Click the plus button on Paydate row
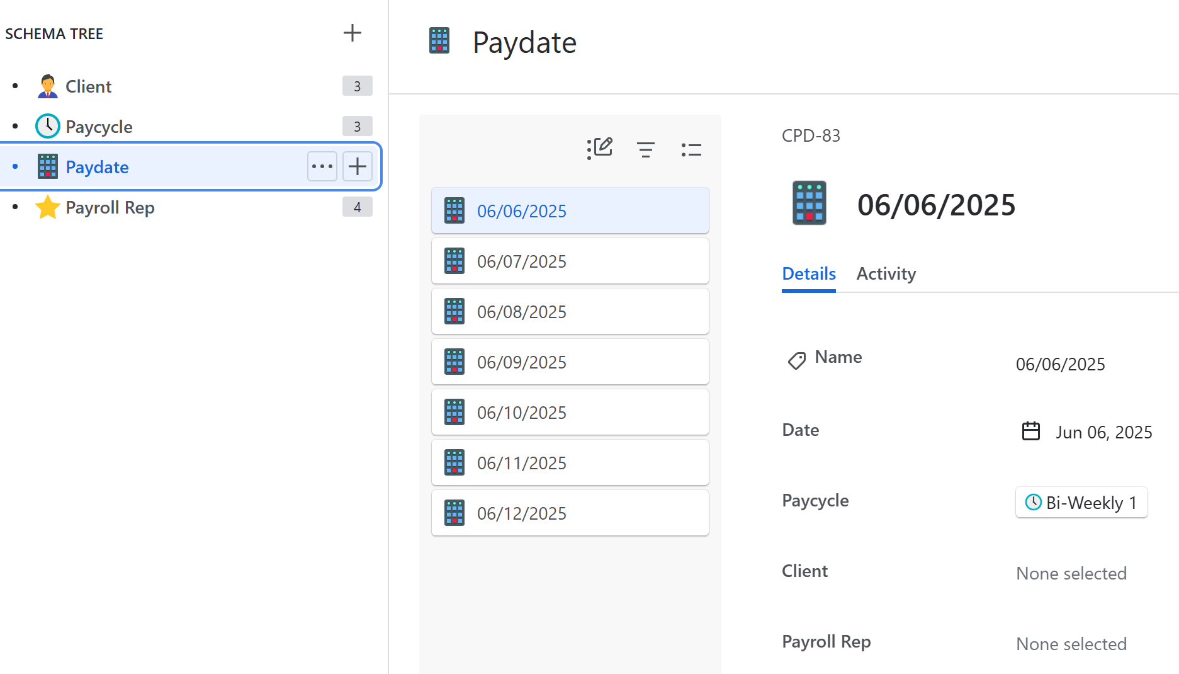The width and height of the screenshot is (1179, 674). 358,166
